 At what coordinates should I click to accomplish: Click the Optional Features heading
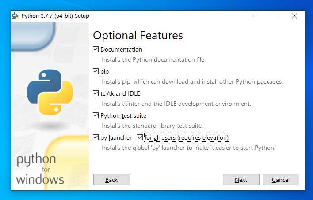138,36
